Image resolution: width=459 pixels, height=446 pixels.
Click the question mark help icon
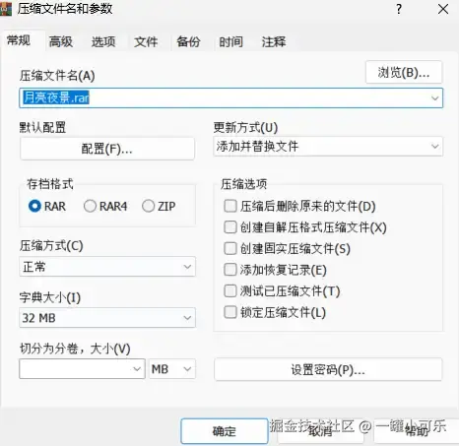point(399,9)
